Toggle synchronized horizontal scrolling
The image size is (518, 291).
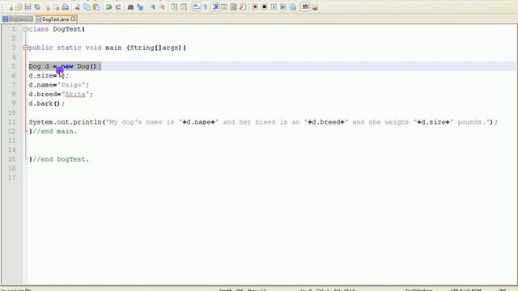click(184, 7)
